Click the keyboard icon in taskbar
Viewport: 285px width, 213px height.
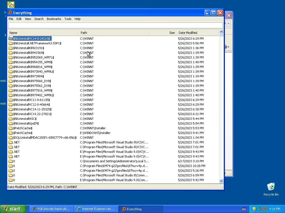pos(244,209)
